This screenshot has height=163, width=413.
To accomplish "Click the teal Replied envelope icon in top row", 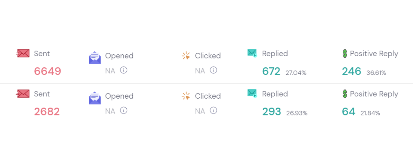I will pos(252,53).
